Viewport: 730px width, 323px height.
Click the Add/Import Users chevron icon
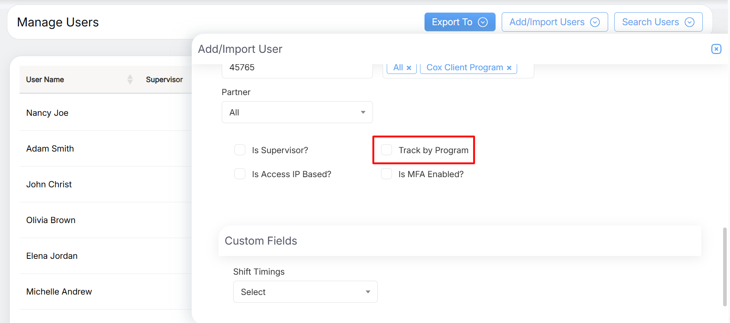[x=595, y=22]
